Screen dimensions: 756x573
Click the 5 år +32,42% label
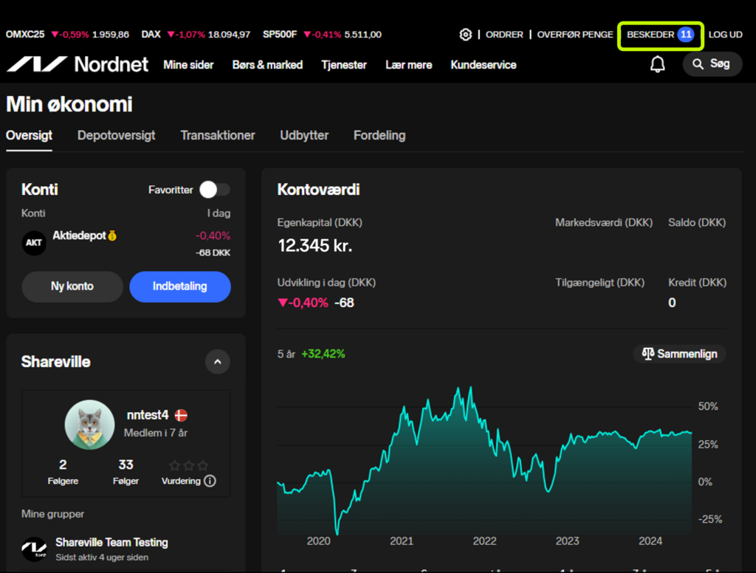[x=311, y=354]
